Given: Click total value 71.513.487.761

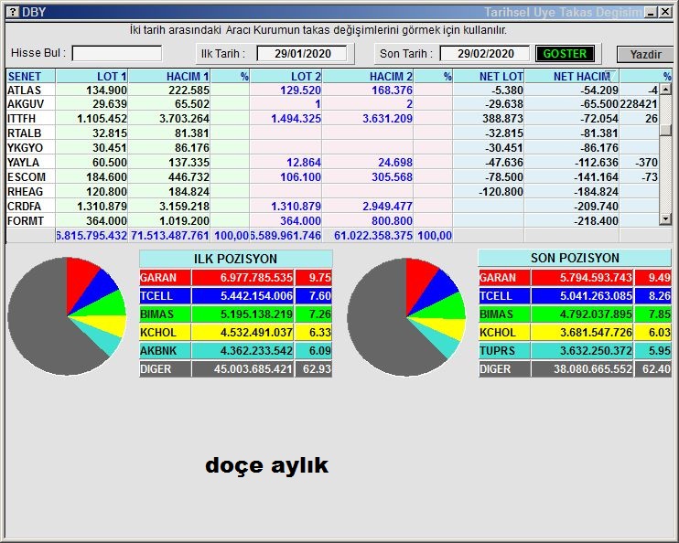Looking at the screenshot, I should (169, 236).
